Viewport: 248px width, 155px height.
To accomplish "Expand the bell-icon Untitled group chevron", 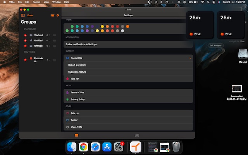I will pos(50,41).
